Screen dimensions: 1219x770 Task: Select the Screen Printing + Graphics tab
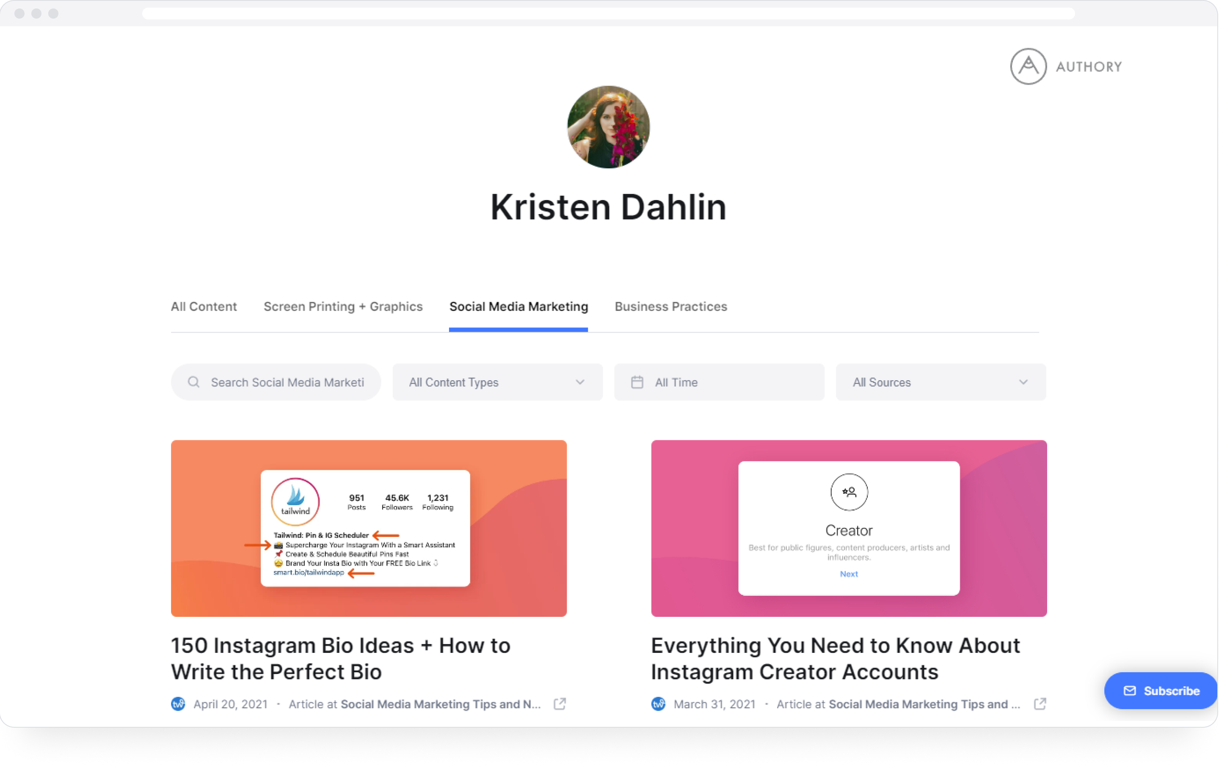click(x=343, y=307)
